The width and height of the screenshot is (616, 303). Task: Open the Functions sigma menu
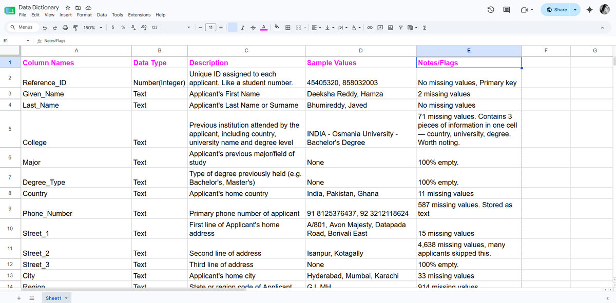425,28
